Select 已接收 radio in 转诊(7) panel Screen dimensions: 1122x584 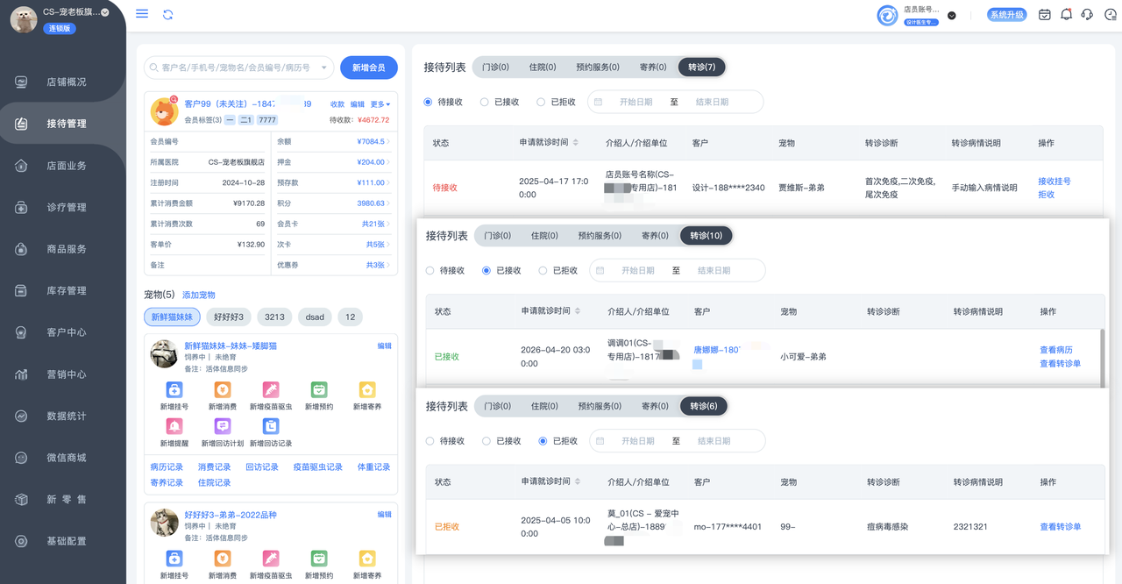click(x=485, y=102)
